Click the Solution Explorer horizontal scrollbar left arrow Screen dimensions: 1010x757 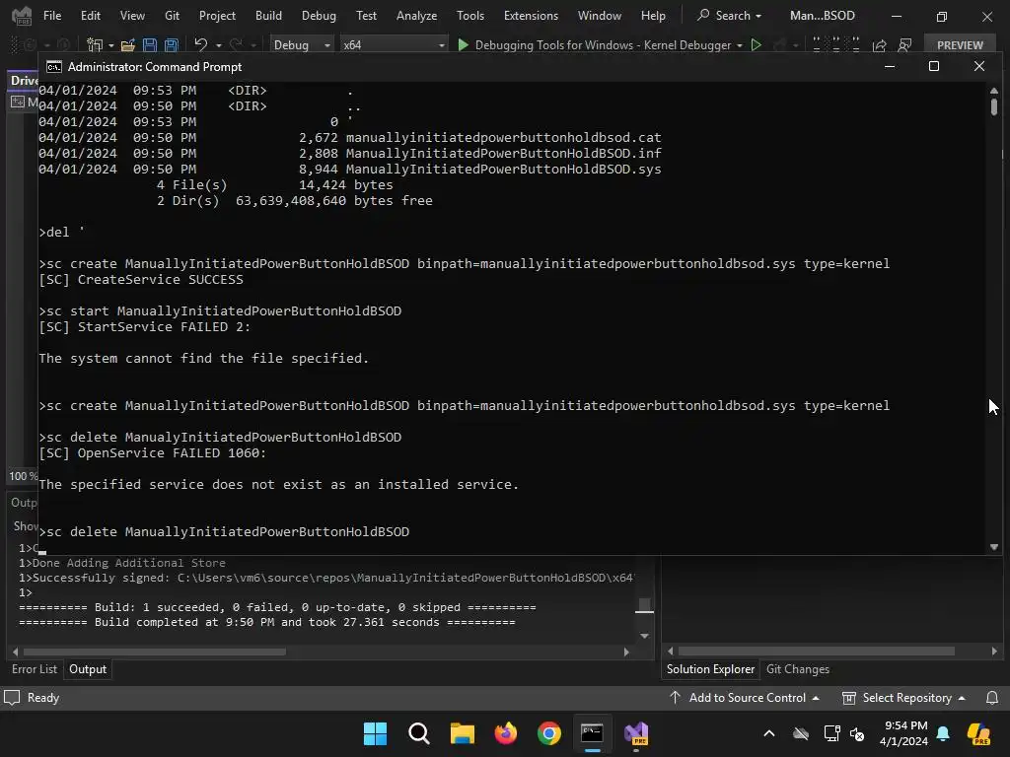coord(670,652)
